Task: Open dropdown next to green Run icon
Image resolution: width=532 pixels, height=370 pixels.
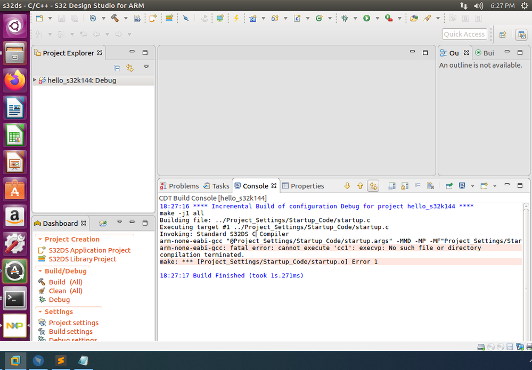Action: click(377, 18)
